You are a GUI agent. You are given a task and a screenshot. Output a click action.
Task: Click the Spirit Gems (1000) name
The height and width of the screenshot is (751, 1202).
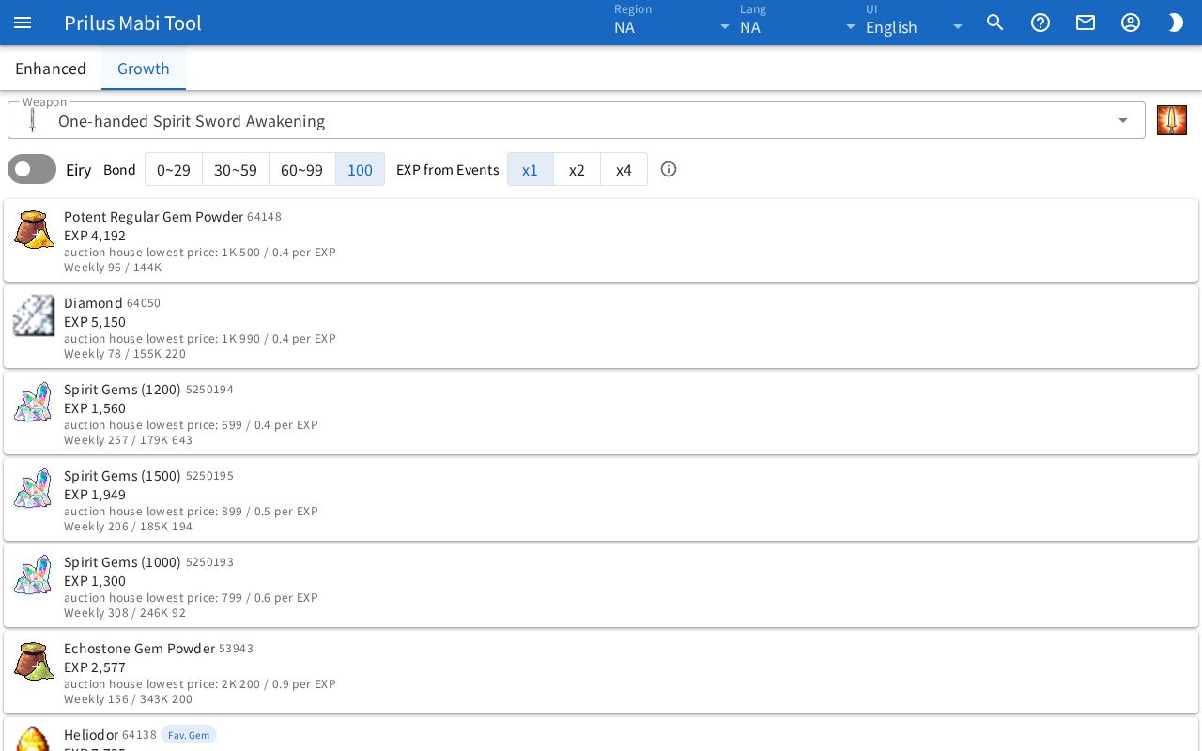pos(122,562)
